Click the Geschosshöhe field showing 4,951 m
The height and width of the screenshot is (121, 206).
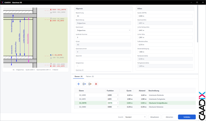tap(165, 23)
